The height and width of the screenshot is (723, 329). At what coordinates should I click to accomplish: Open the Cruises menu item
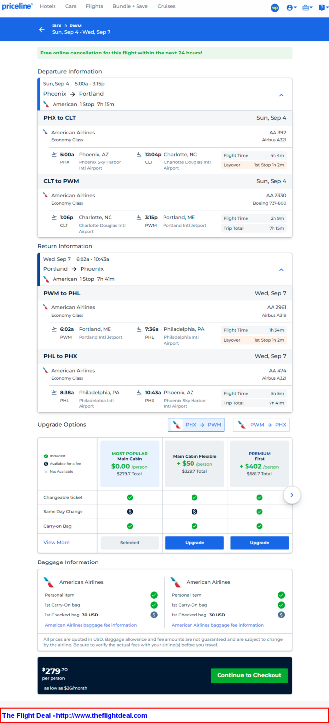click(166, 6)
